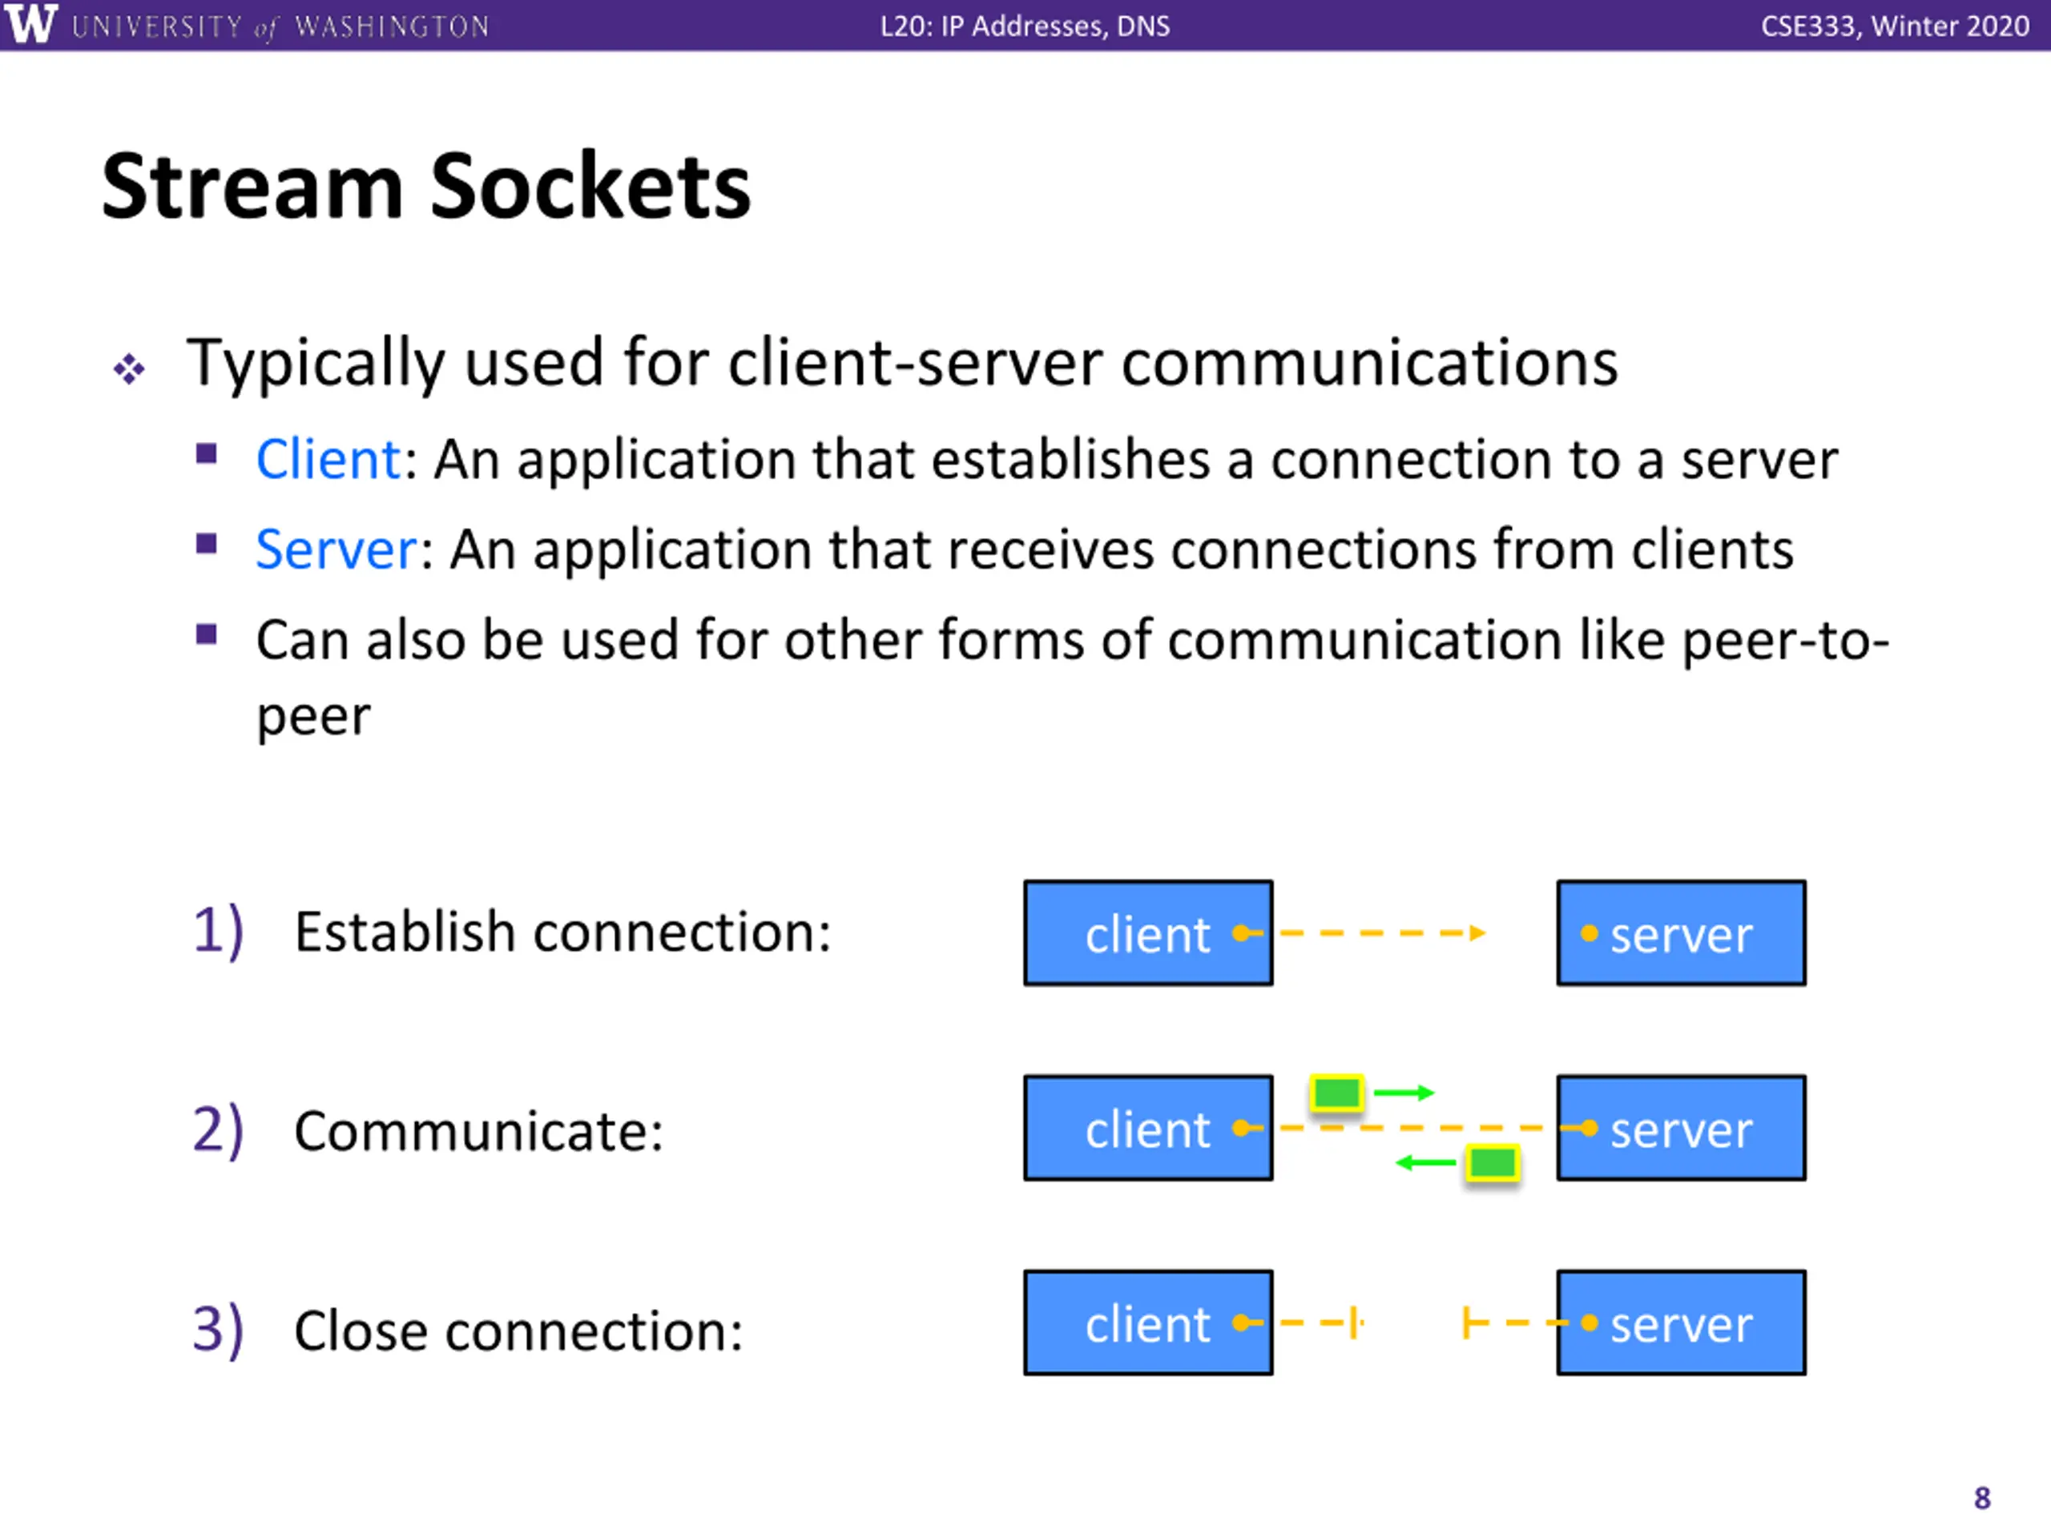Click the 'Stream Sockets' slide title
The image size is (2051, 1538).
click(x=426, y=187)
